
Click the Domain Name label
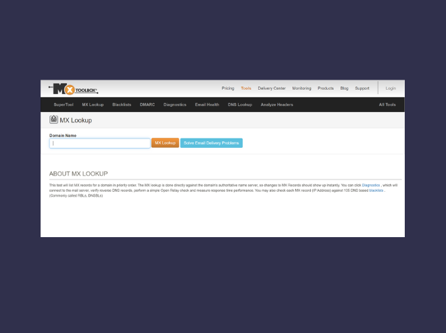[63, 136]
